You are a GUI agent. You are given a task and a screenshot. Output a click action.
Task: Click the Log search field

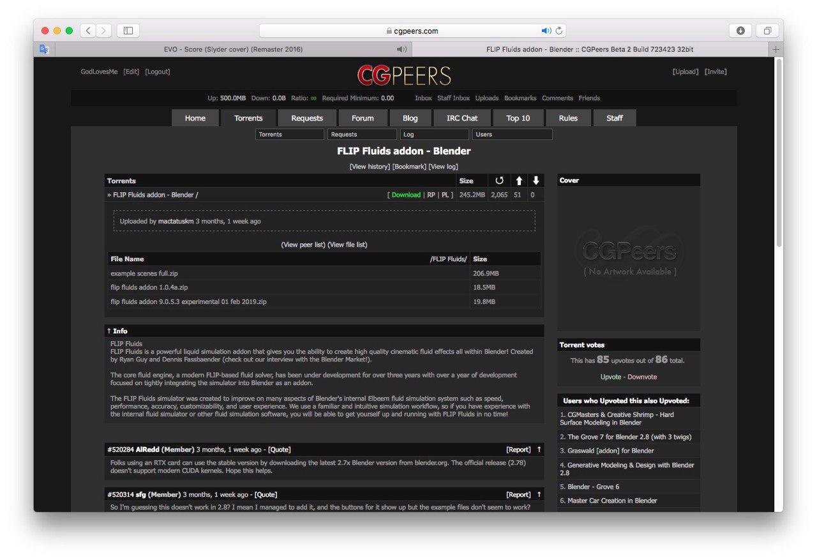(435, 135)
